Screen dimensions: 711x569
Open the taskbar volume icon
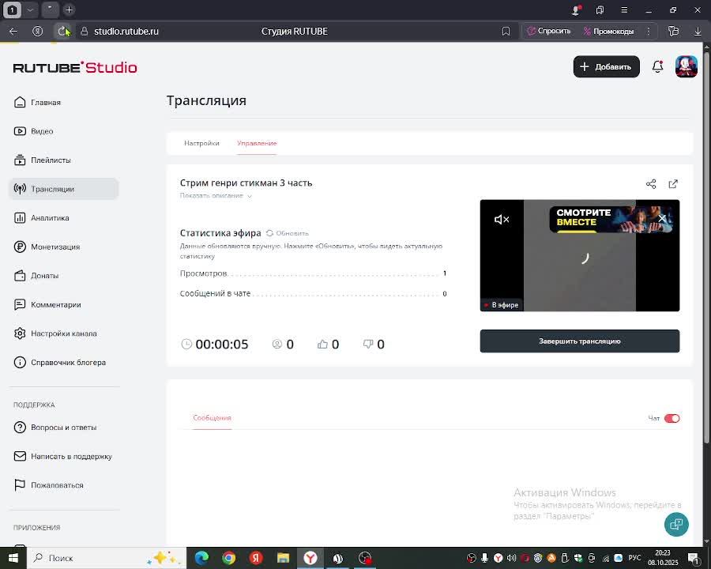click(511, 558)
